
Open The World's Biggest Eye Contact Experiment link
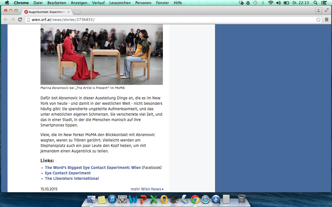(x=93, y=168)
